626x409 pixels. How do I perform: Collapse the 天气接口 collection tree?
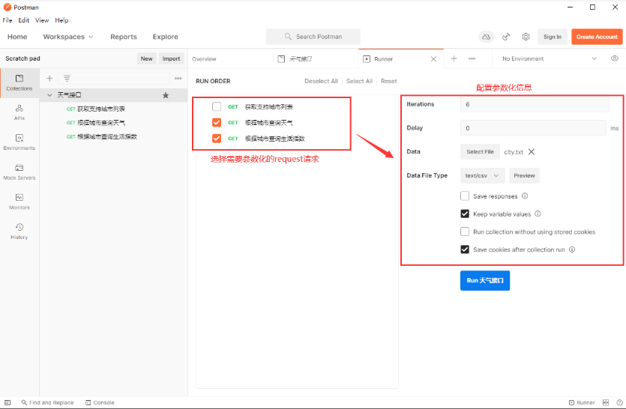pos(49,95)
